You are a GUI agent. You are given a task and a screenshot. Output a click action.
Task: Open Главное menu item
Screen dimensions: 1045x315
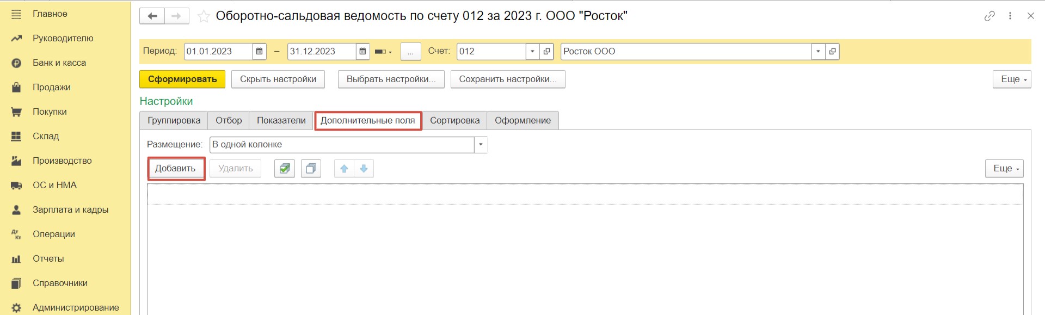(x=50, y=14)
